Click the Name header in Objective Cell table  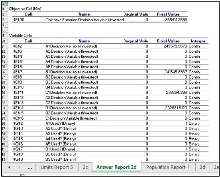coord(84,14)
